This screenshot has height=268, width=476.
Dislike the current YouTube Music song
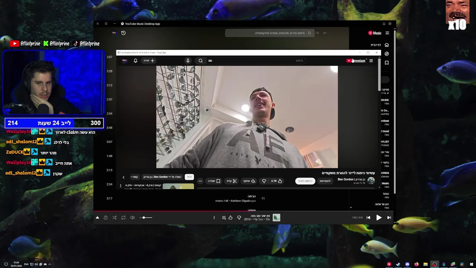point(239,217)
